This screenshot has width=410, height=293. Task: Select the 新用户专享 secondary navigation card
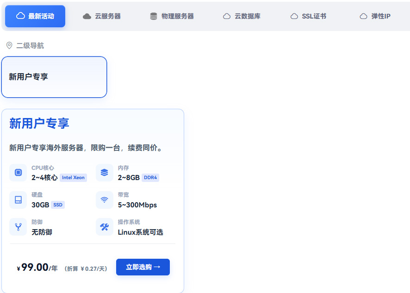(x=54, y=77)
